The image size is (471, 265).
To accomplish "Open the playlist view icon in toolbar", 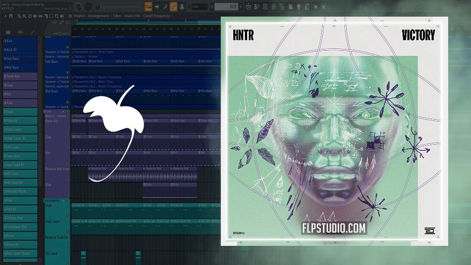I will coord(248,7).
